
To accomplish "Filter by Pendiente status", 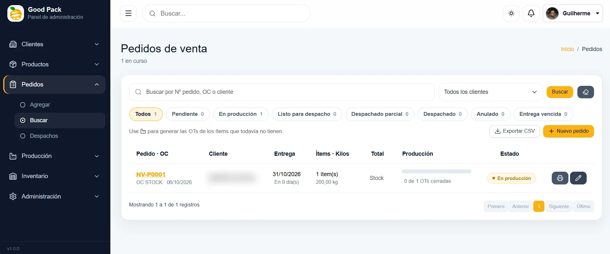I will (188, 114).
